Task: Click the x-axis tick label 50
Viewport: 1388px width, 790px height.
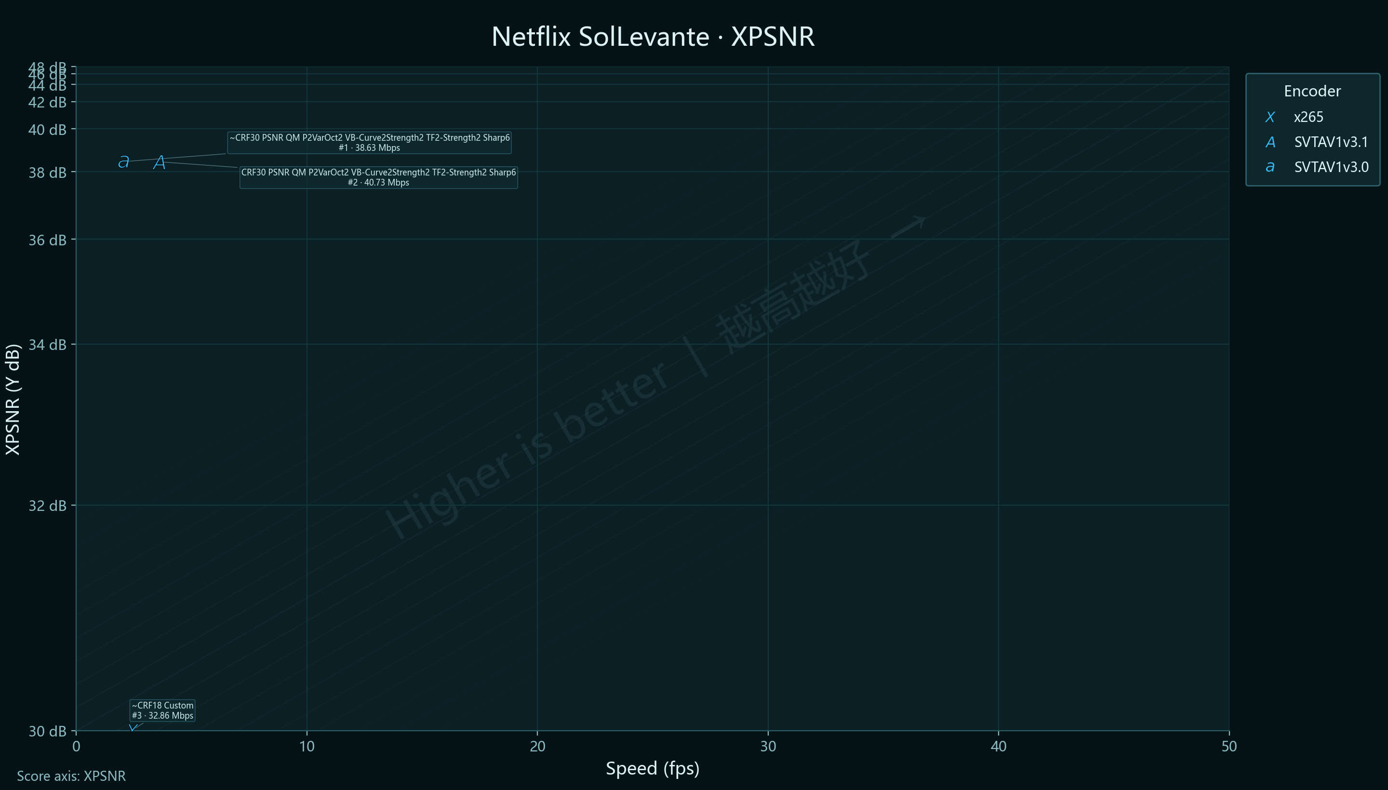Action: tap(1229, 747)
